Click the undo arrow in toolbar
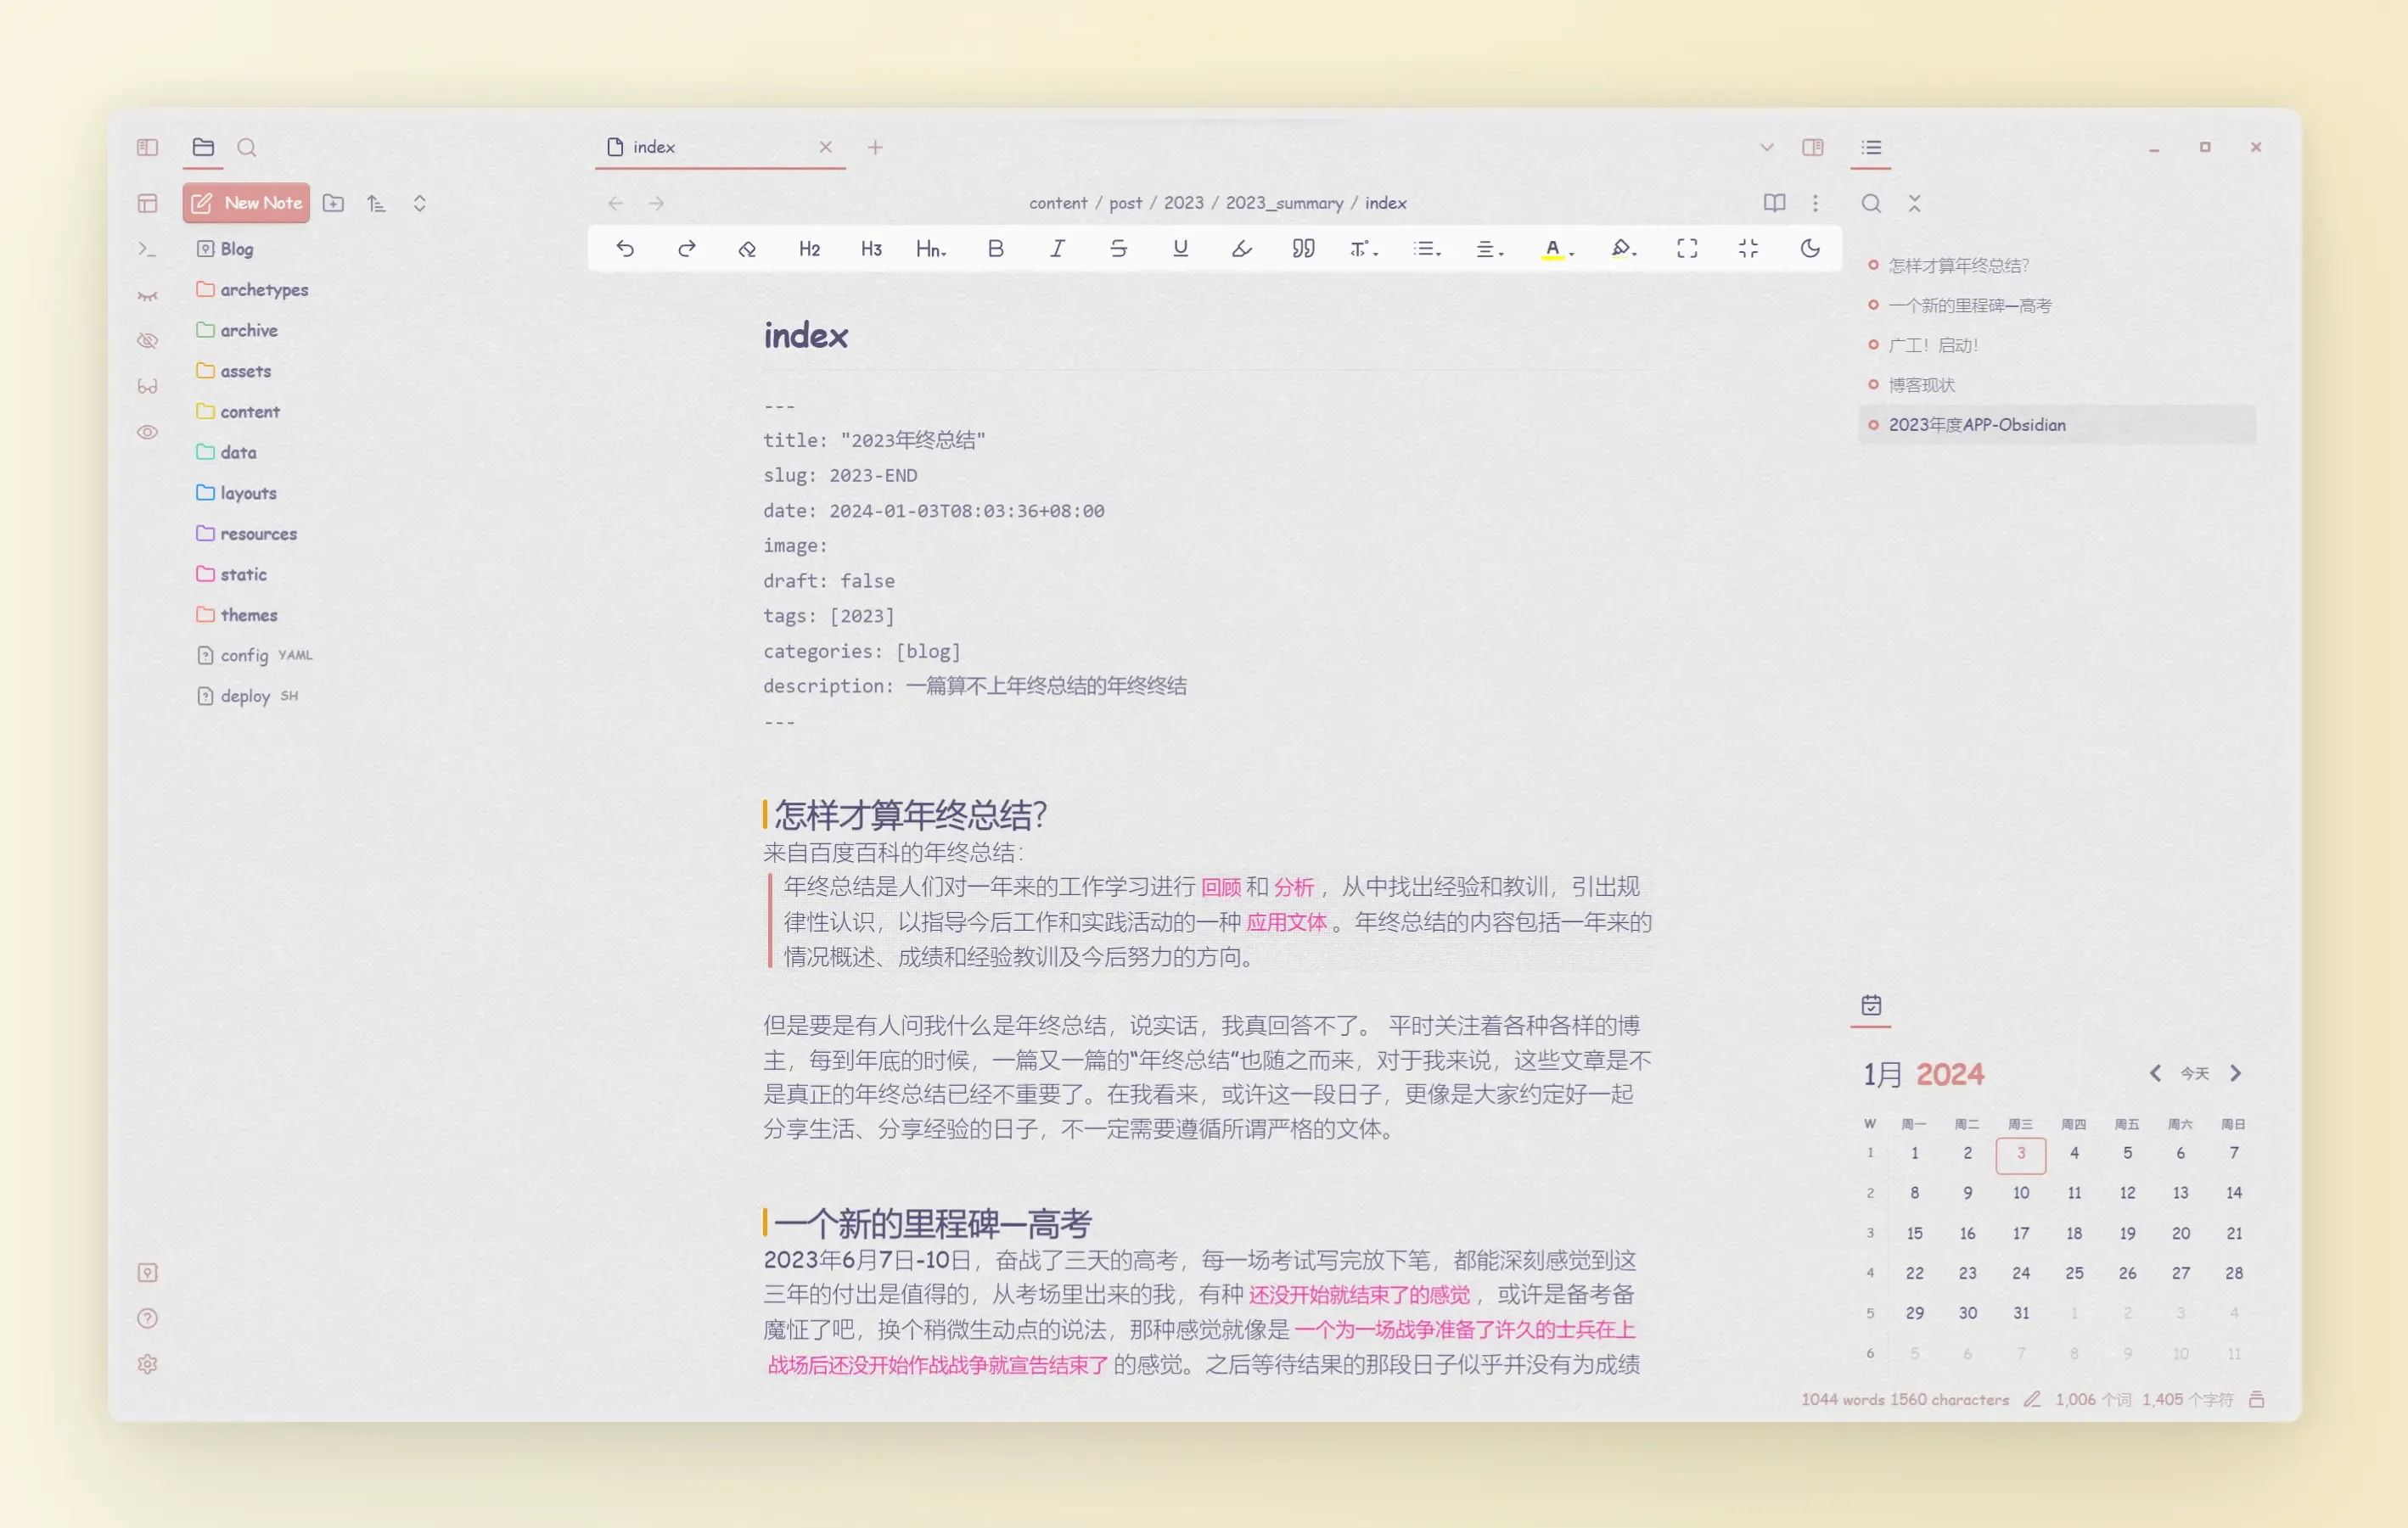 (625, 249)
